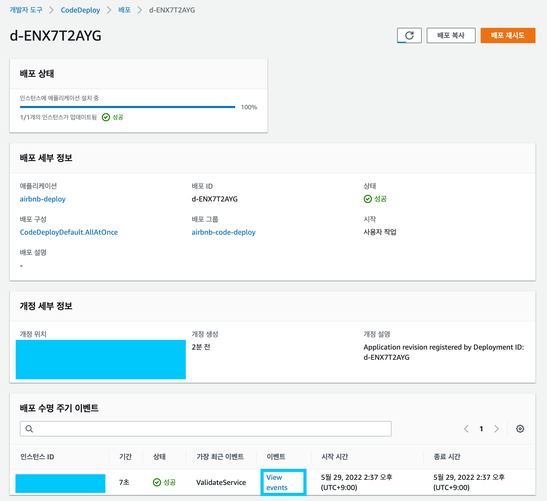Click the green success icon in 배포 상태 panel

[106, 117]
